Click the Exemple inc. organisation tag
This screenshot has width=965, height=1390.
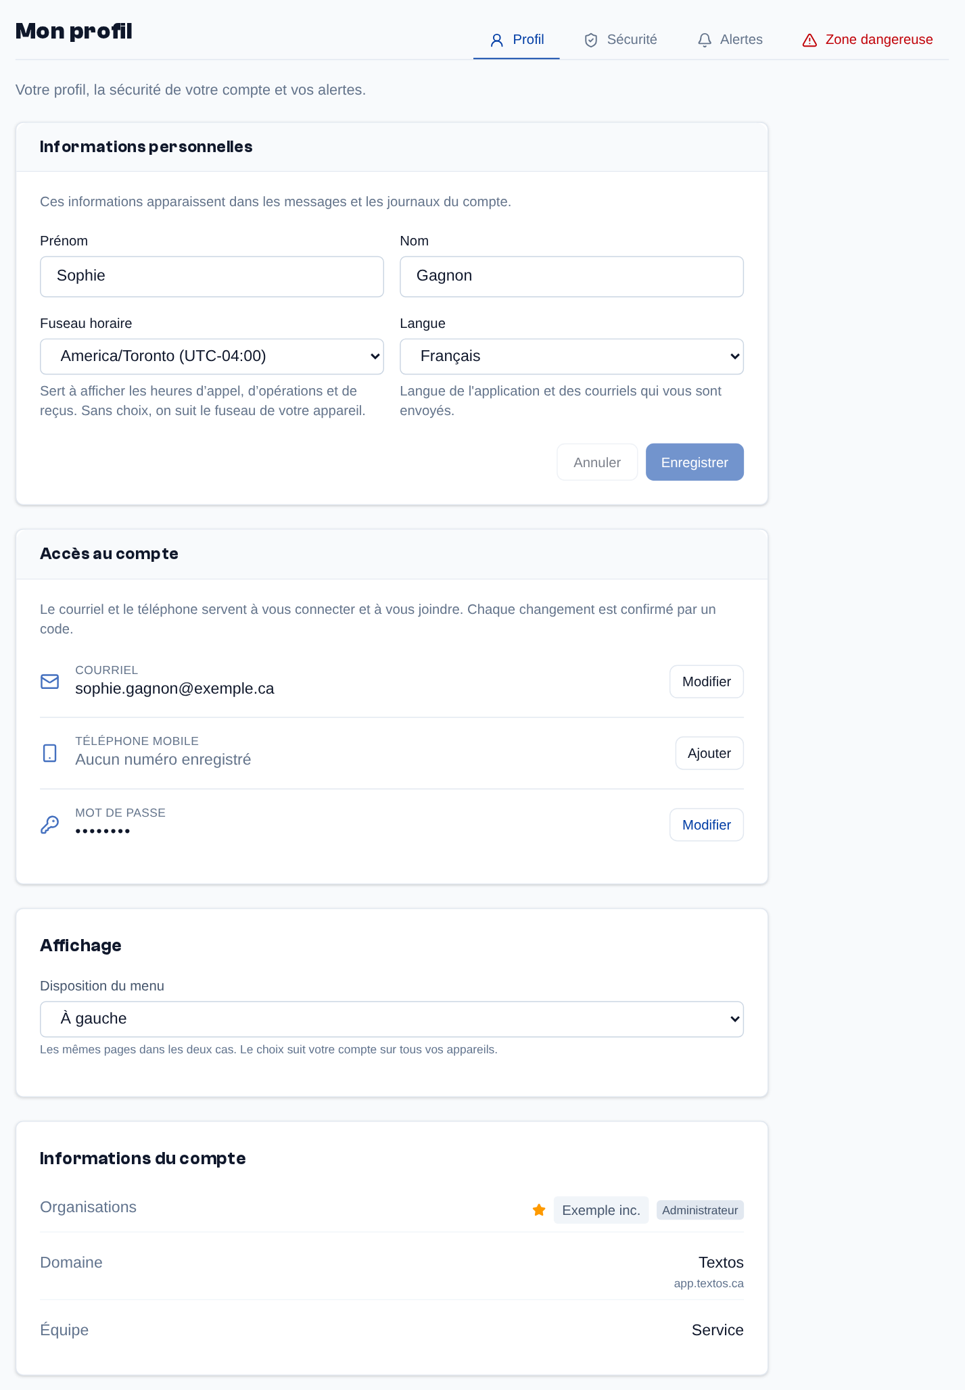click(x=601, y=1210)
